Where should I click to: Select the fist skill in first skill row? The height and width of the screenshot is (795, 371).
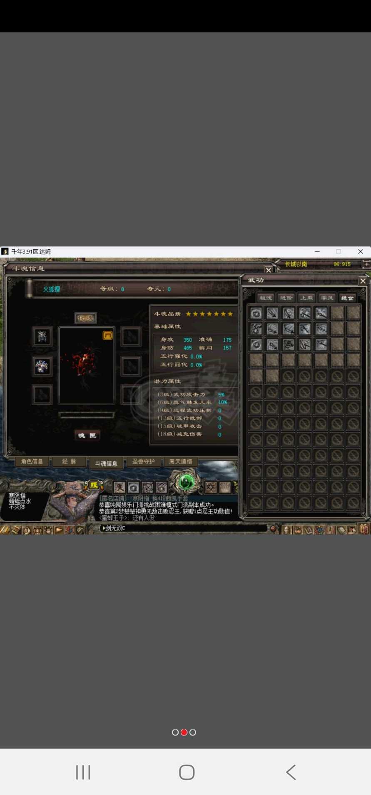click(x=256, y=313)
